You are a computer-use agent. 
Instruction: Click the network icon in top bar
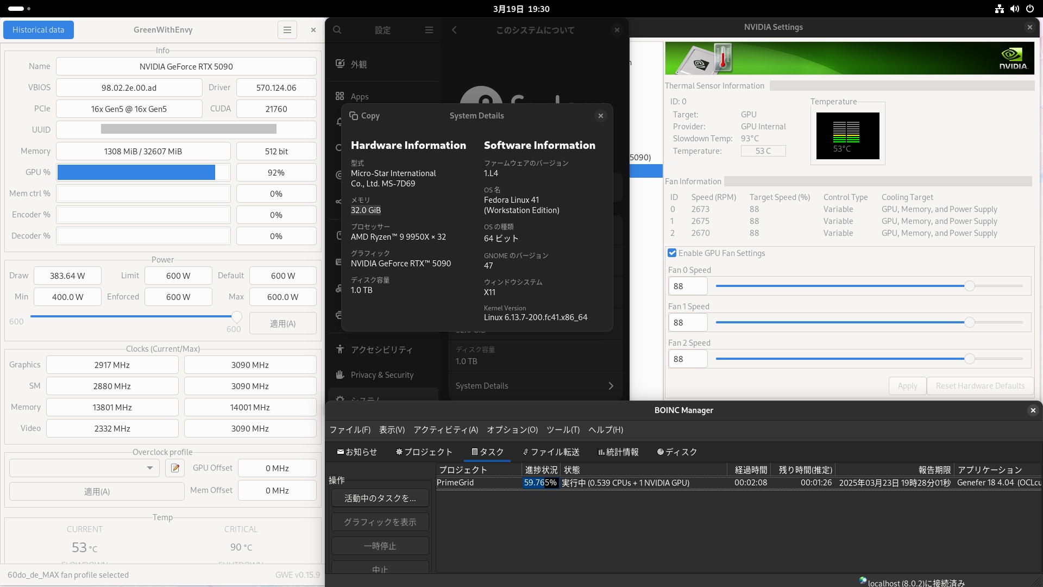(999, 9)
